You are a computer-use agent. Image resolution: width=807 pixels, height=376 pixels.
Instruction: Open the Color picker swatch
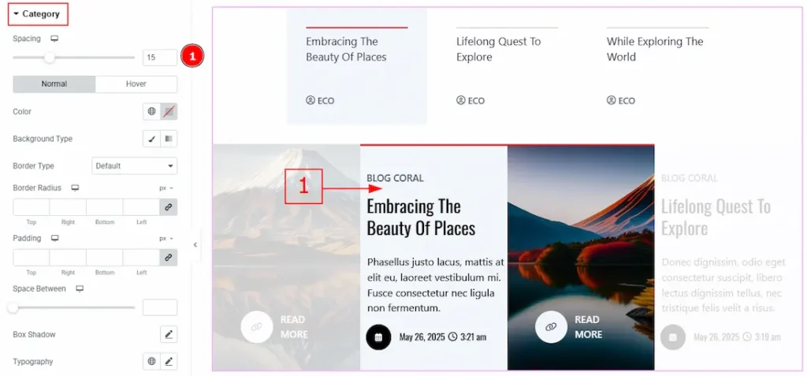[169, 112]
